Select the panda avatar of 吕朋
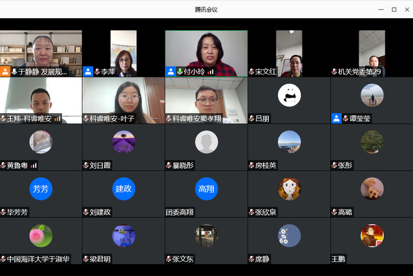 click(289, 96)
